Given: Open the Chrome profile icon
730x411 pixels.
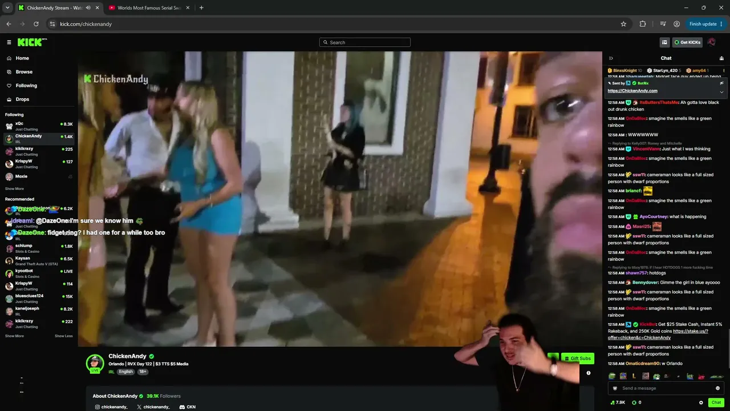Looking at the screenshot, I should (676, 24).
